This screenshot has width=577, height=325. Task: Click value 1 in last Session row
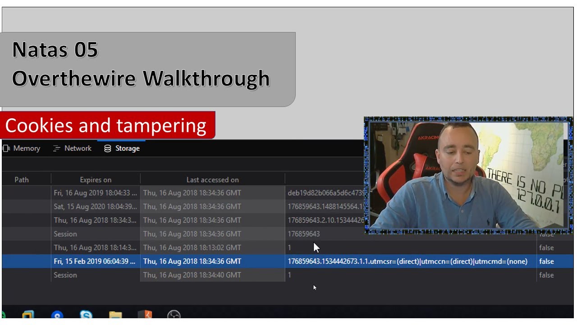pos(289,275)
